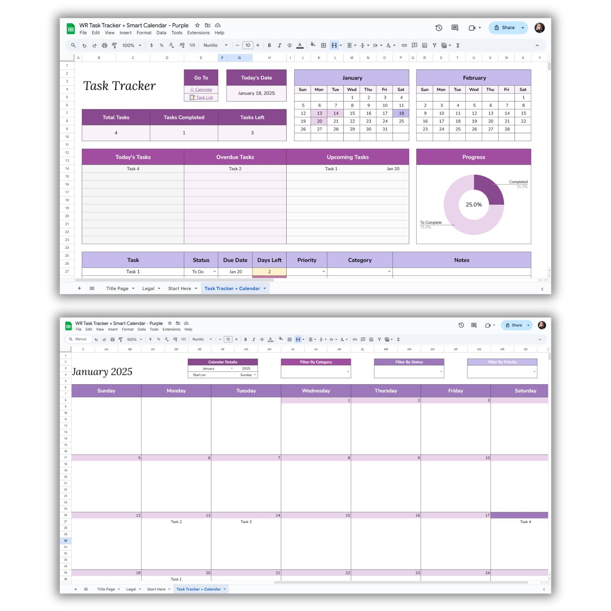Click merge cells icon in top window

[x=334, y=45]
